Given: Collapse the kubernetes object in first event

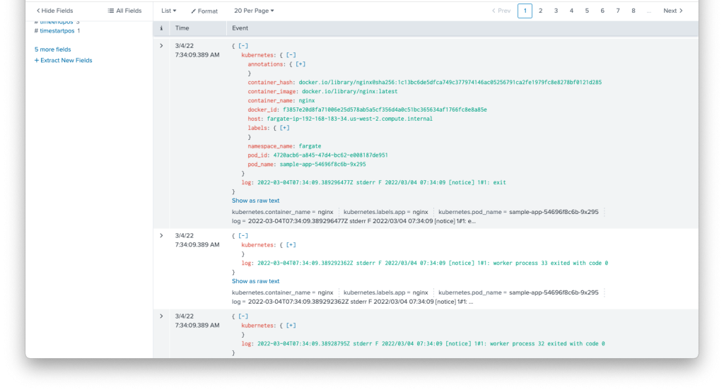Looking at the screenshot, I should coord(291,54).
